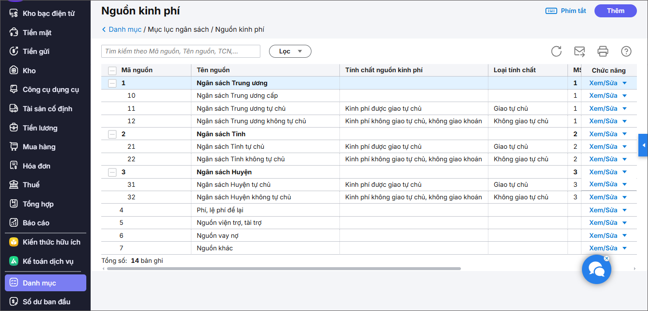Click the Thêm button
Screen dimensions: 648x311
pos(615,11)
